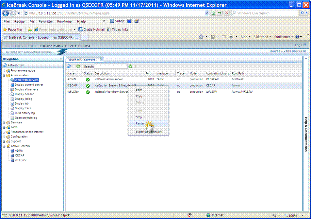Open the Filer menu
The height and width of the screenshot is (219, 311).
(x=7, y=21)
